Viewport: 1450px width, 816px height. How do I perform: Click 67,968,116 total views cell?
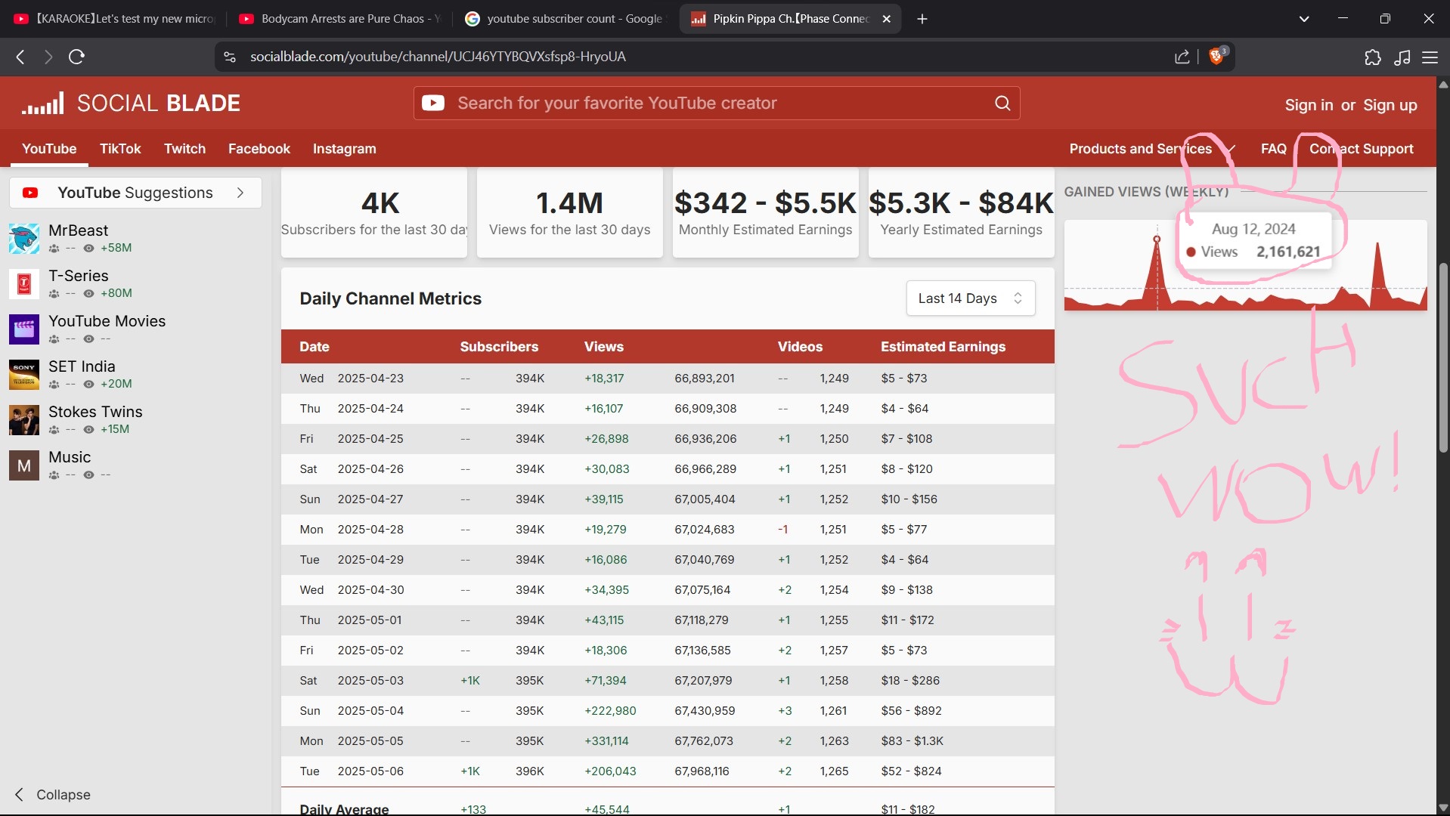(702, 771)
